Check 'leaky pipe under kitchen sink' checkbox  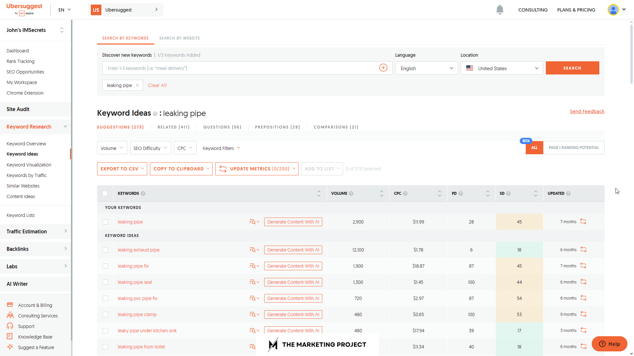click(105, 331)
